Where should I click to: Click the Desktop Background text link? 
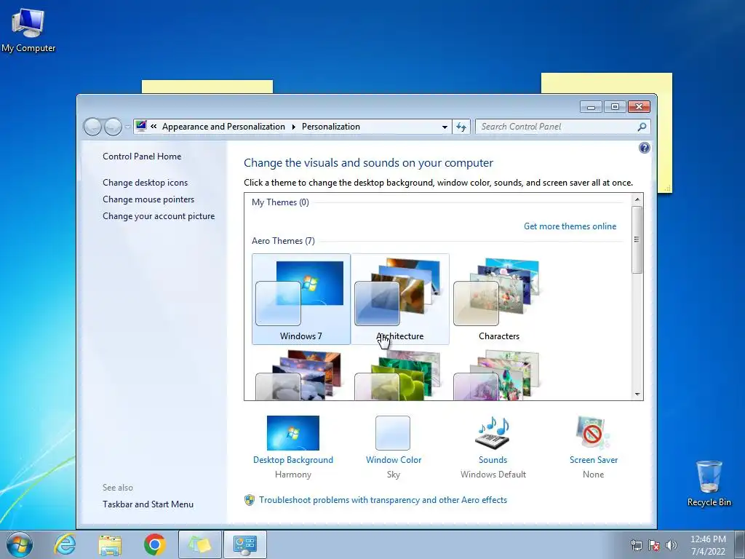pos(293,460)
